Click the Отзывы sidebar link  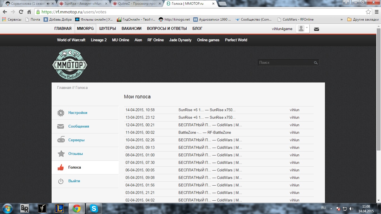(76, 154)
